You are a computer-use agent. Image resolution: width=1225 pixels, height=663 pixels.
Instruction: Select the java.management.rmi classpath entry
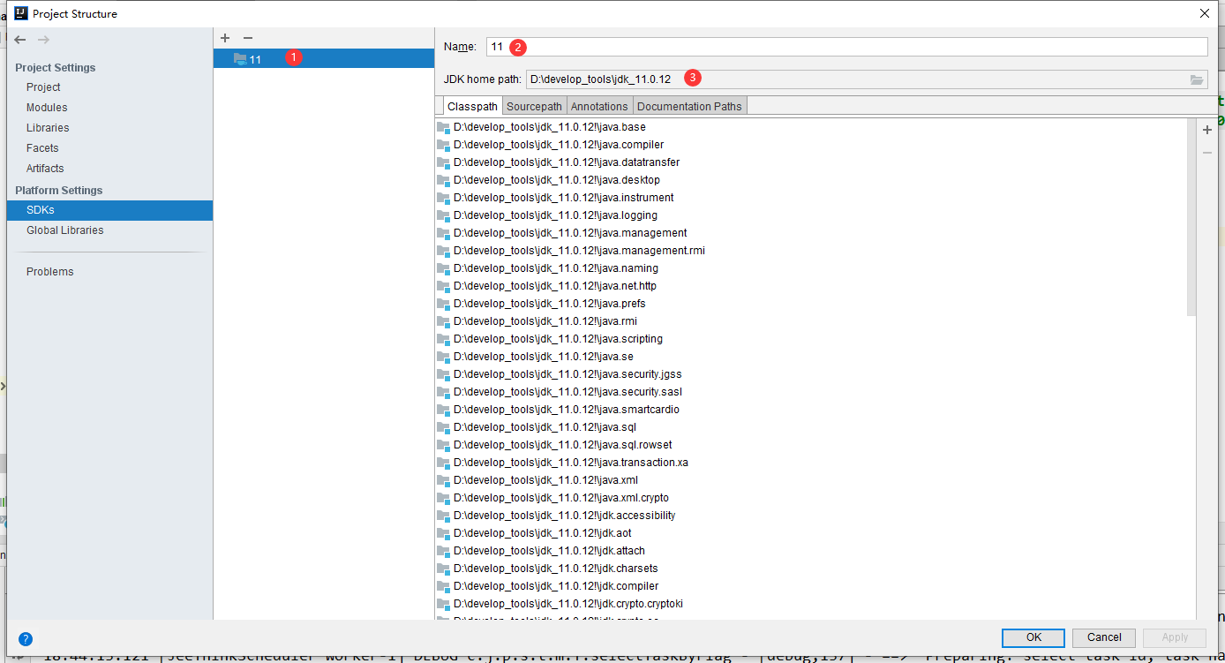tap(570, 251)
